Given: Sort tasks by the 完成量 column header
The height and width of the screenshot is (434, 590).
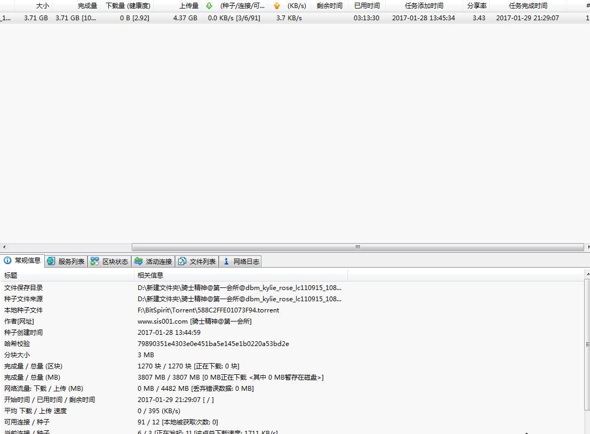Looking at the screenshot, I should (x=87, y=6).
